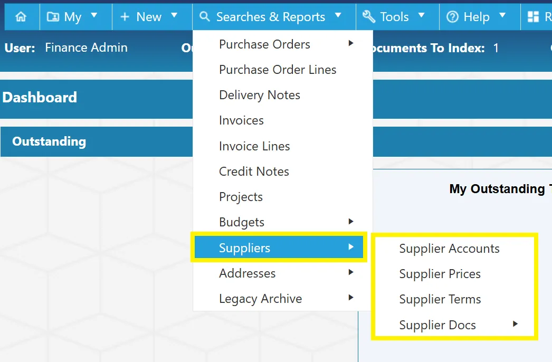Choose Supplier Prices from submenu
This screenshot has width=552, height=362.
[x=454, y=274]
